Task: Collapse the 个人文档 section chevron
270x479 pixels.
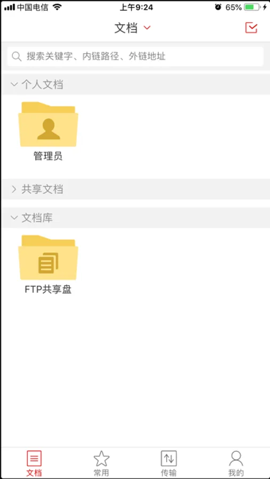Action: (14, 84)
